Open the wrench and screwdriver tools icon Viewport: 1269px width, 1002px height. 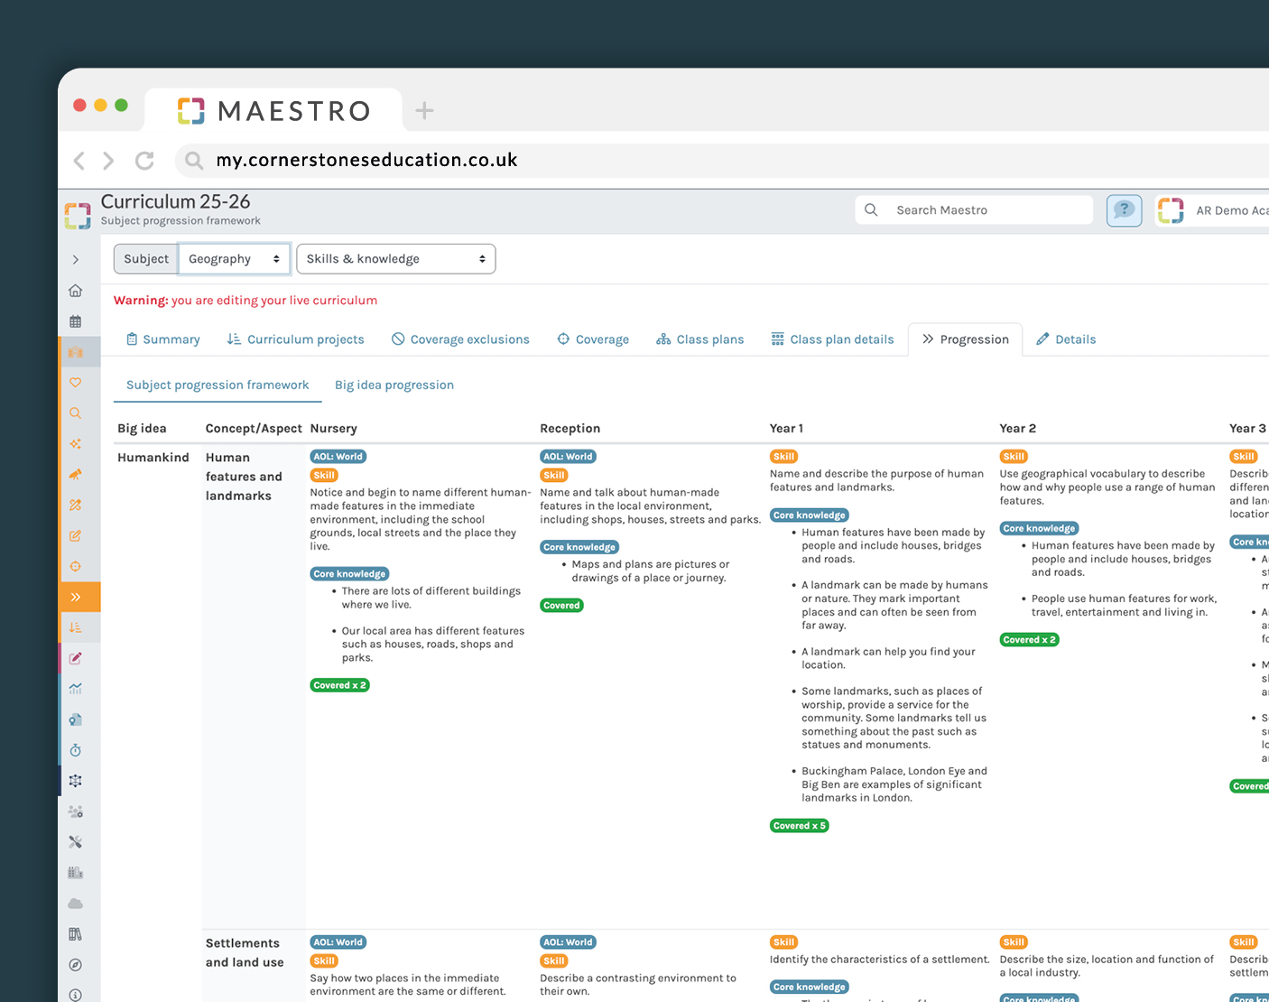click(76, 842)
